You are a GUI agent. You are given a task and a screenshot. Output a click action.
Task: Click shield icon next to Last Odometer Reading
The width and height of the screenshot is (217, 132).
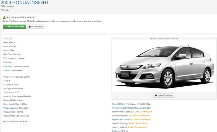133,112
